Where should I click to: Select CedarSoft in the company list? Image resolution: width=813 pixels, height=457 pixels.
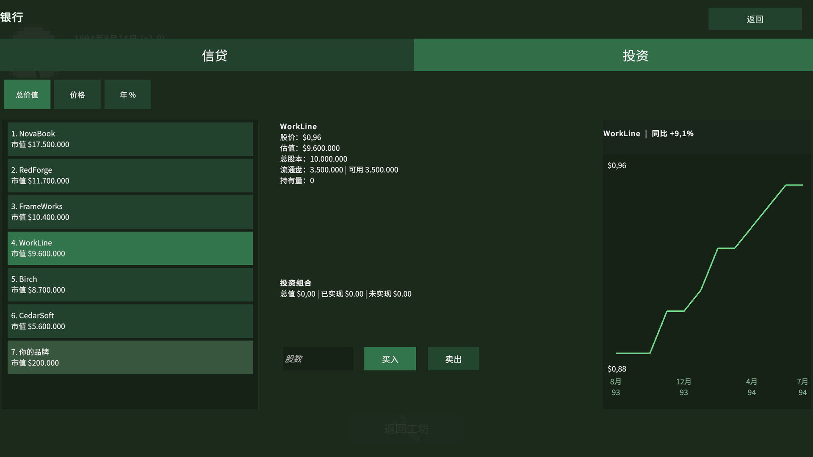click(130, 321)
